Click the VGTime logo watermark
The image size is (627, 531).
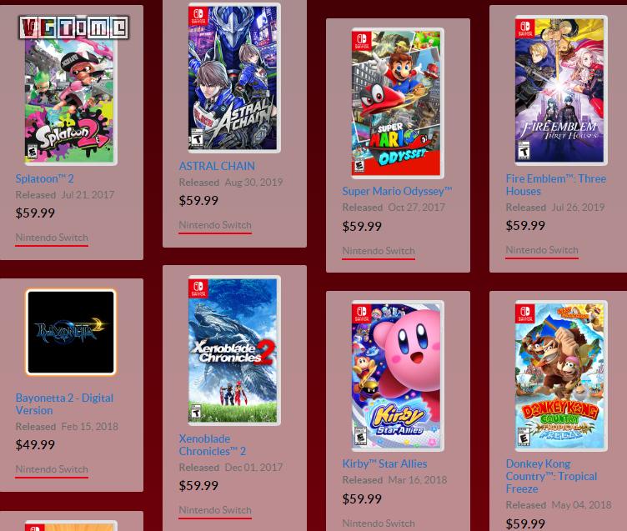(74, 28)
